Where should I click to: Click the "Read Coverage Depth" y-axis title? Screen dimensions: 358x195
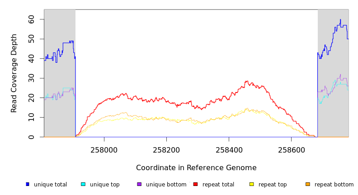tap(14, 73)
